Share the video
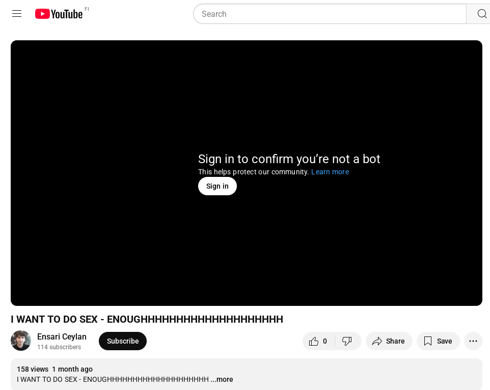The height and width of the screenshot is (390, 490). [389, 341]
